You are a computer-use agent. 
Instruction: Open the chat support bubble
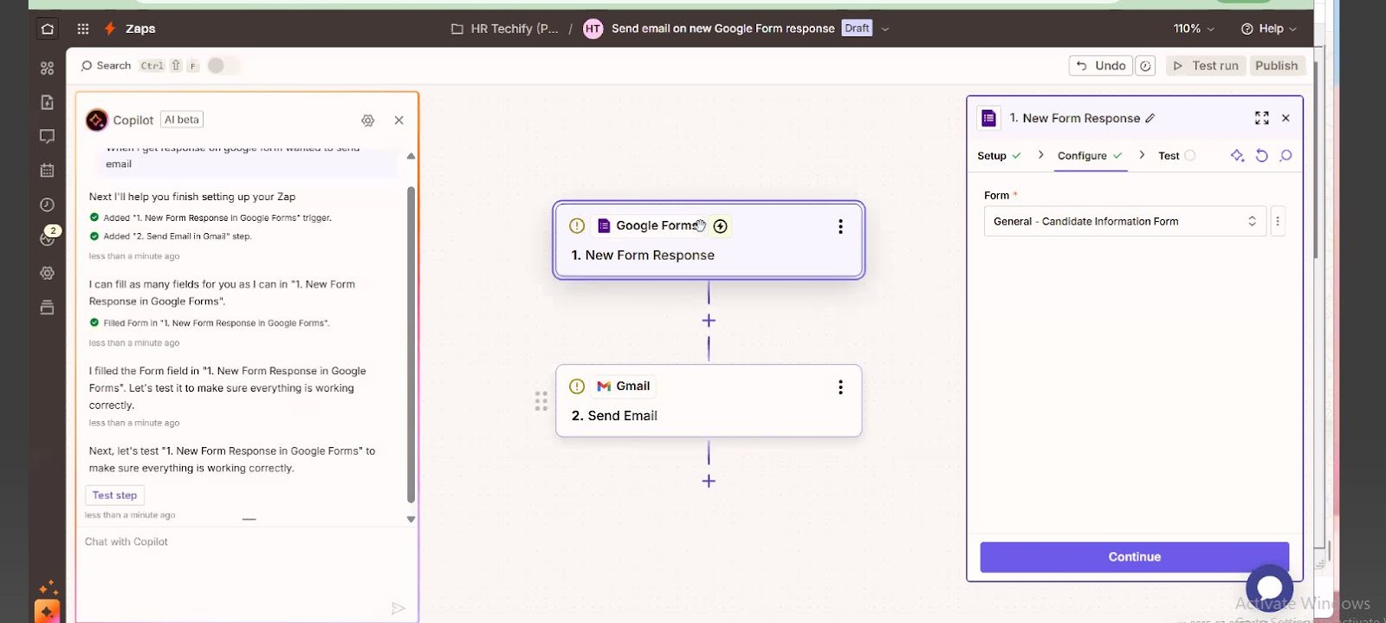tap(1270, 587)
